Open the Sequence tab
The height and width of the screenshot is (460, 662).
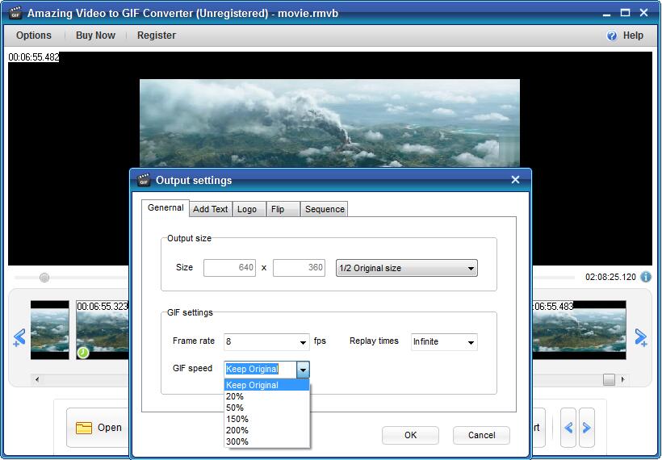(x=325, y=209)
